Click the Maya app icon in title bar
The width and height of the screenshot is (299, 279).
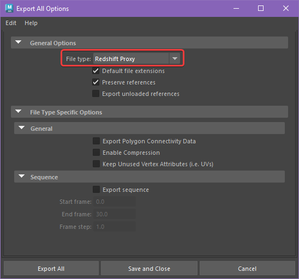click(x=9, y=8)
